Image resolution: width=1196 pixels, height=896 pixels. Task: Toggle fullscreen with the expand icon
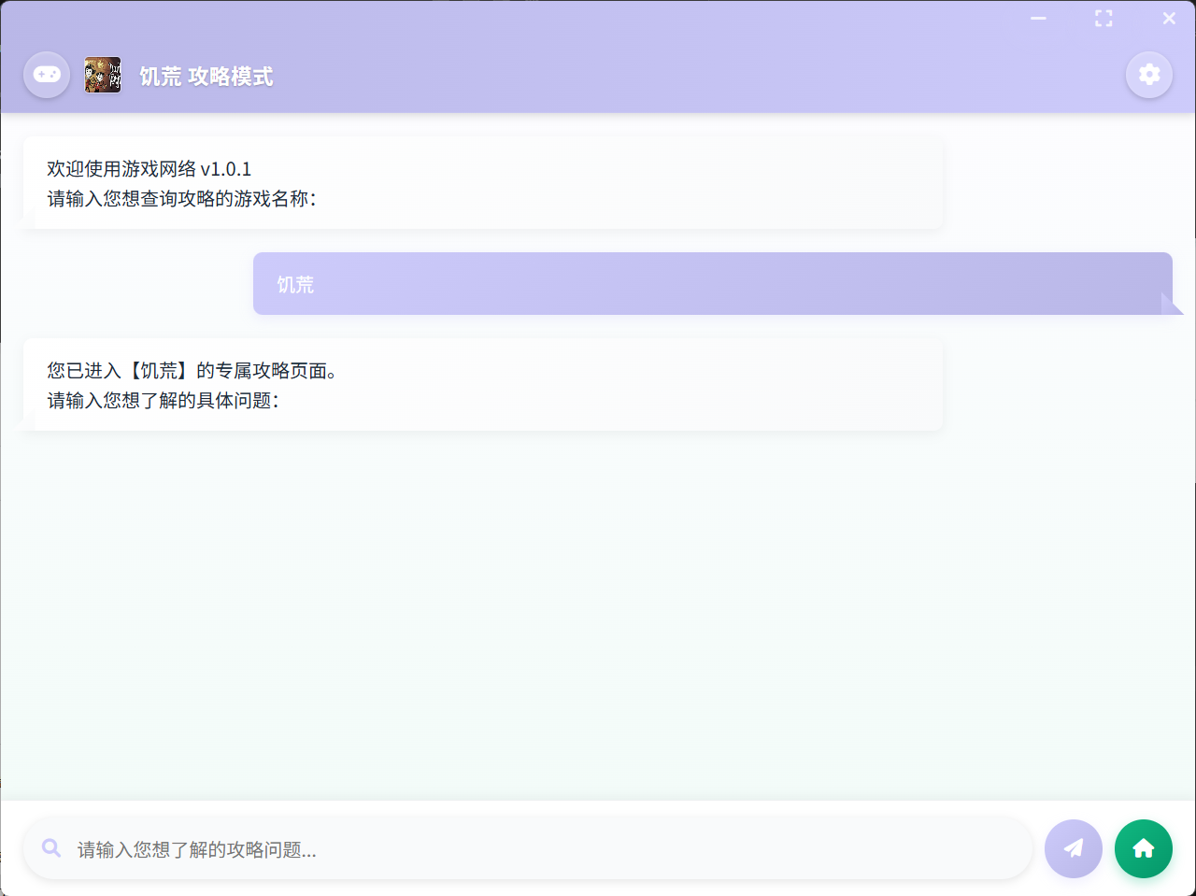[x=1103, y=19]
